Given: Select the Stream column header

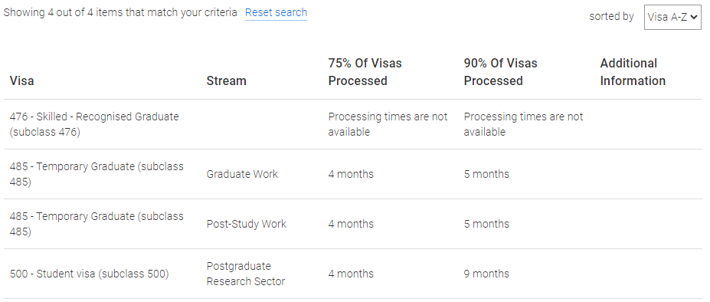Looking at the screenshot, I should pos(227,80).
